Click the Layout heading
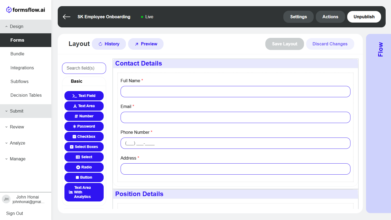 tap(79, 44)
